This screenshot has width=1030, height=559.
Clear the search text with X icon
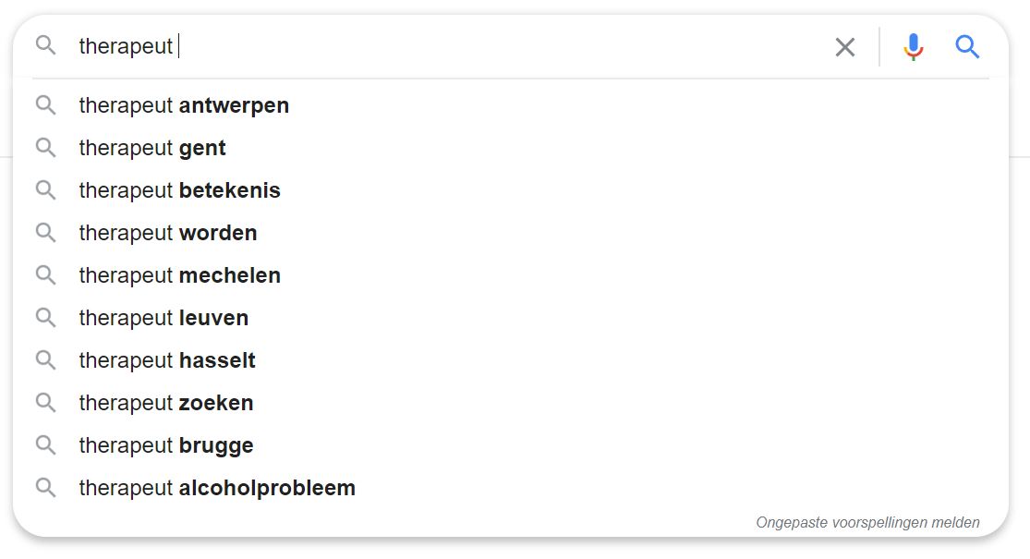(844, 47)
